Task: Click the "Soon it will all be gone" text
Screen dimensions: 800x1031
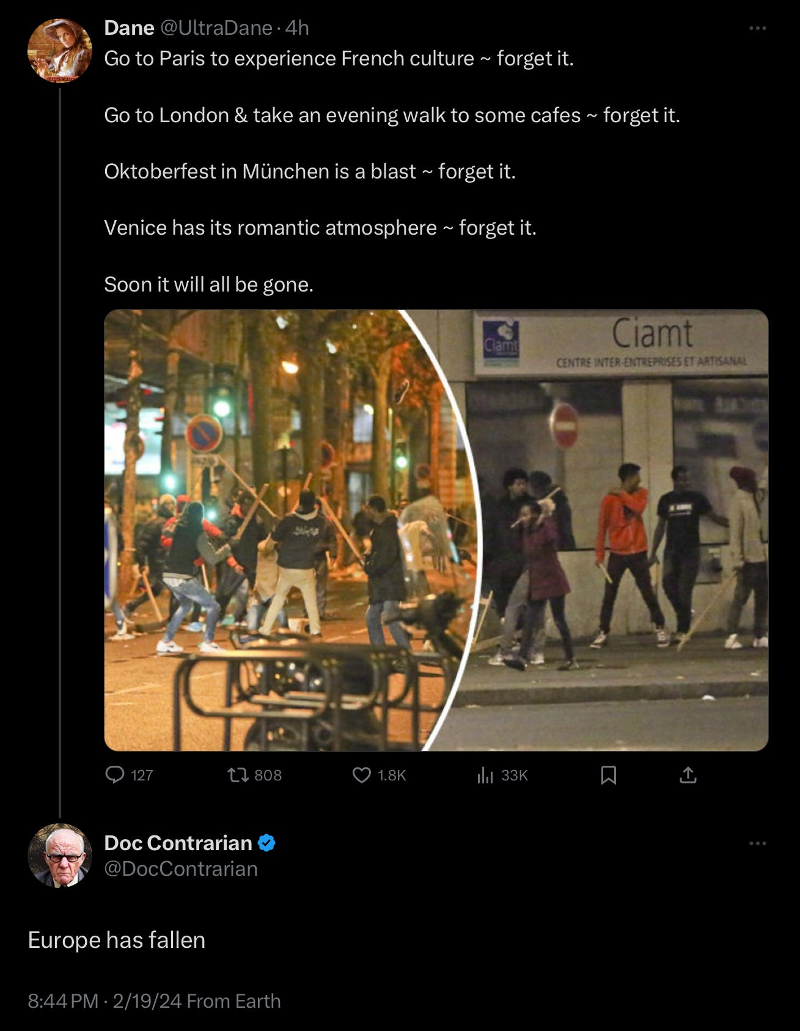Action: coord(208,284)
